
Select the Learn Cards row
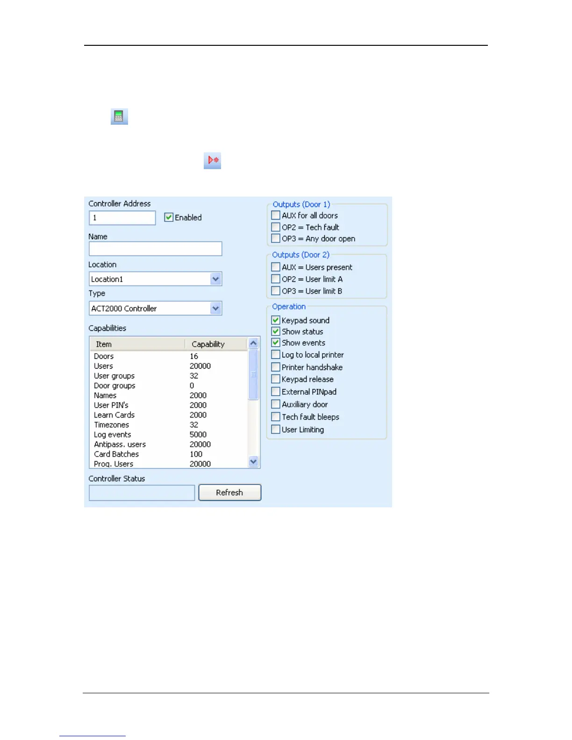coord(168,415)
